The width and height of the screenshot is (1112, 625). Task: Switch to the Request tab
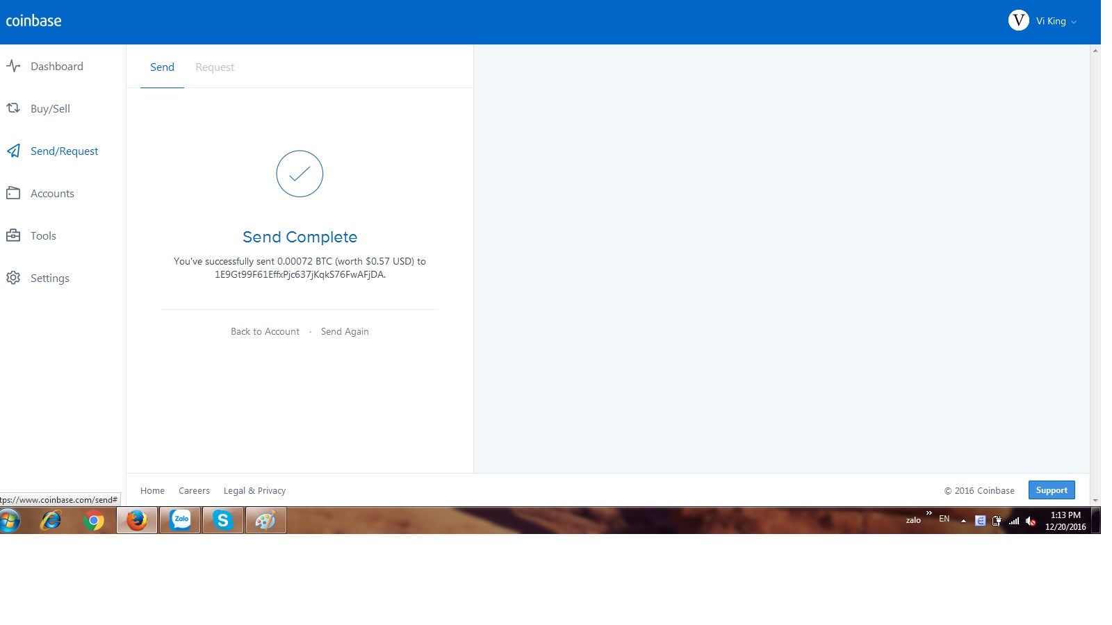(215, 67)
